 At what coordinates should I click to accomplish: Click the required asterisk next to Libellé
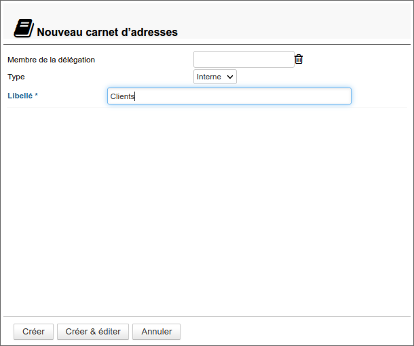click(x=36, y=96)
